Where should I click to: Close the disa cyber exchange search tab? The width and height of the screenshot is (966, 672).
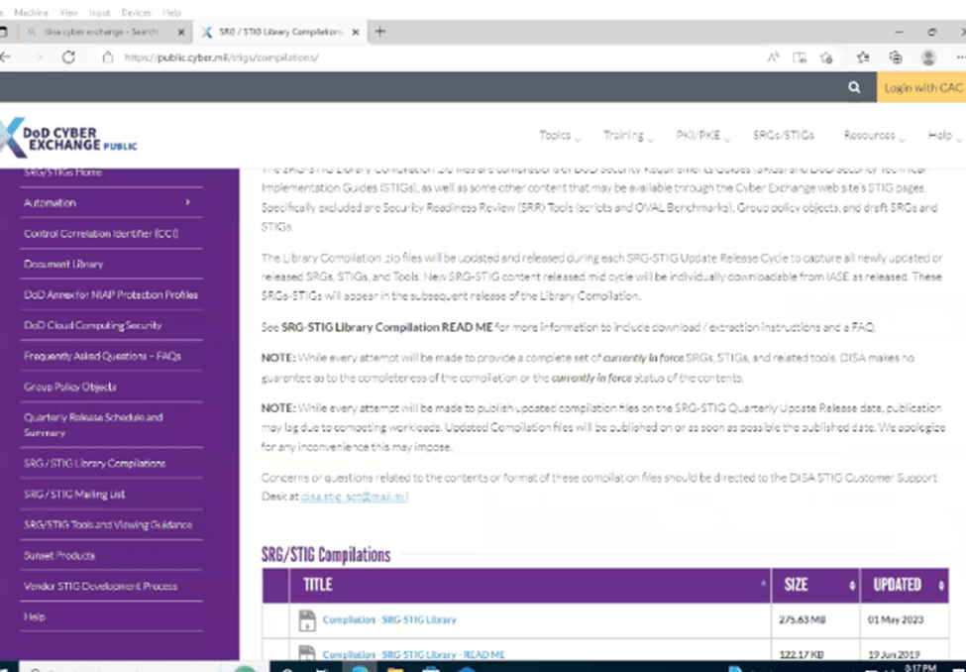coord(177,32)
